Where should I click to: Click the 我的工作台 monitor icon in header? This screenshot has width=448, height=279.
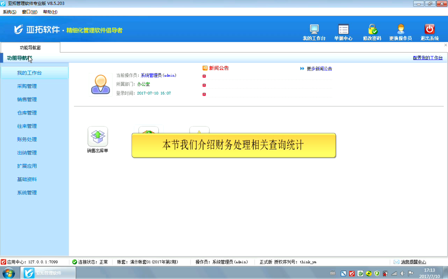point(314,29)
